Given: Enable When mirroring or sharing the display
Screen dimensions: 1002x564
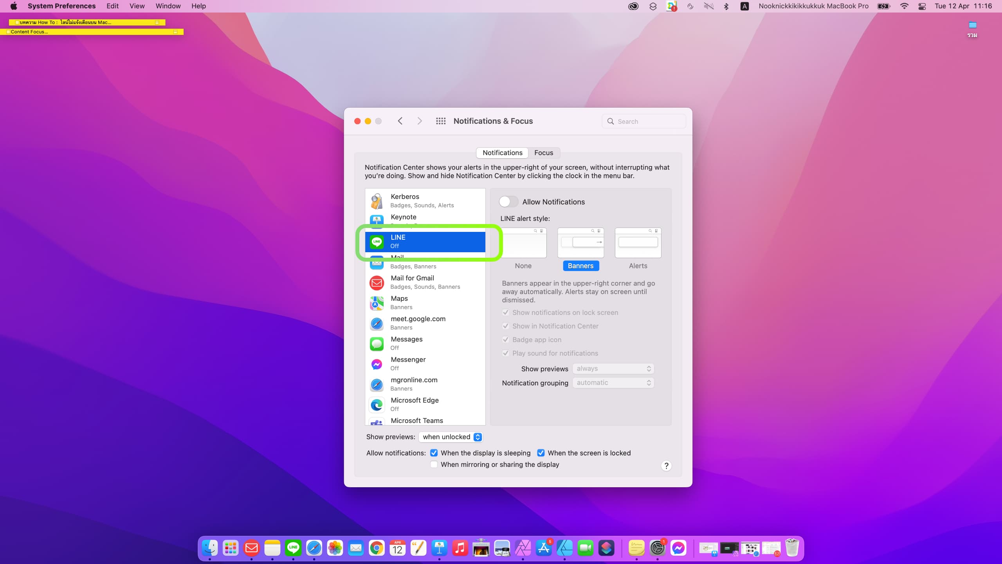Looking at the screenshot, I should tap(434, 465).
